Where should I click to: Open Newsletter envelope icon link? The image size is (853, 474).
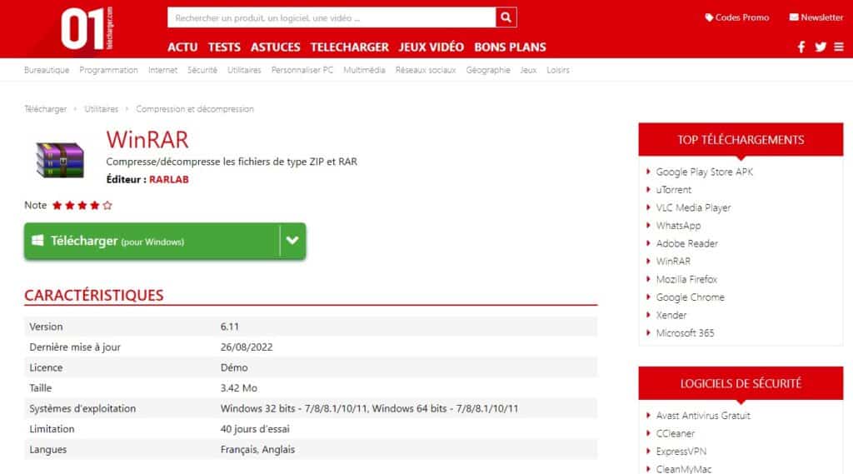point(816,17)
